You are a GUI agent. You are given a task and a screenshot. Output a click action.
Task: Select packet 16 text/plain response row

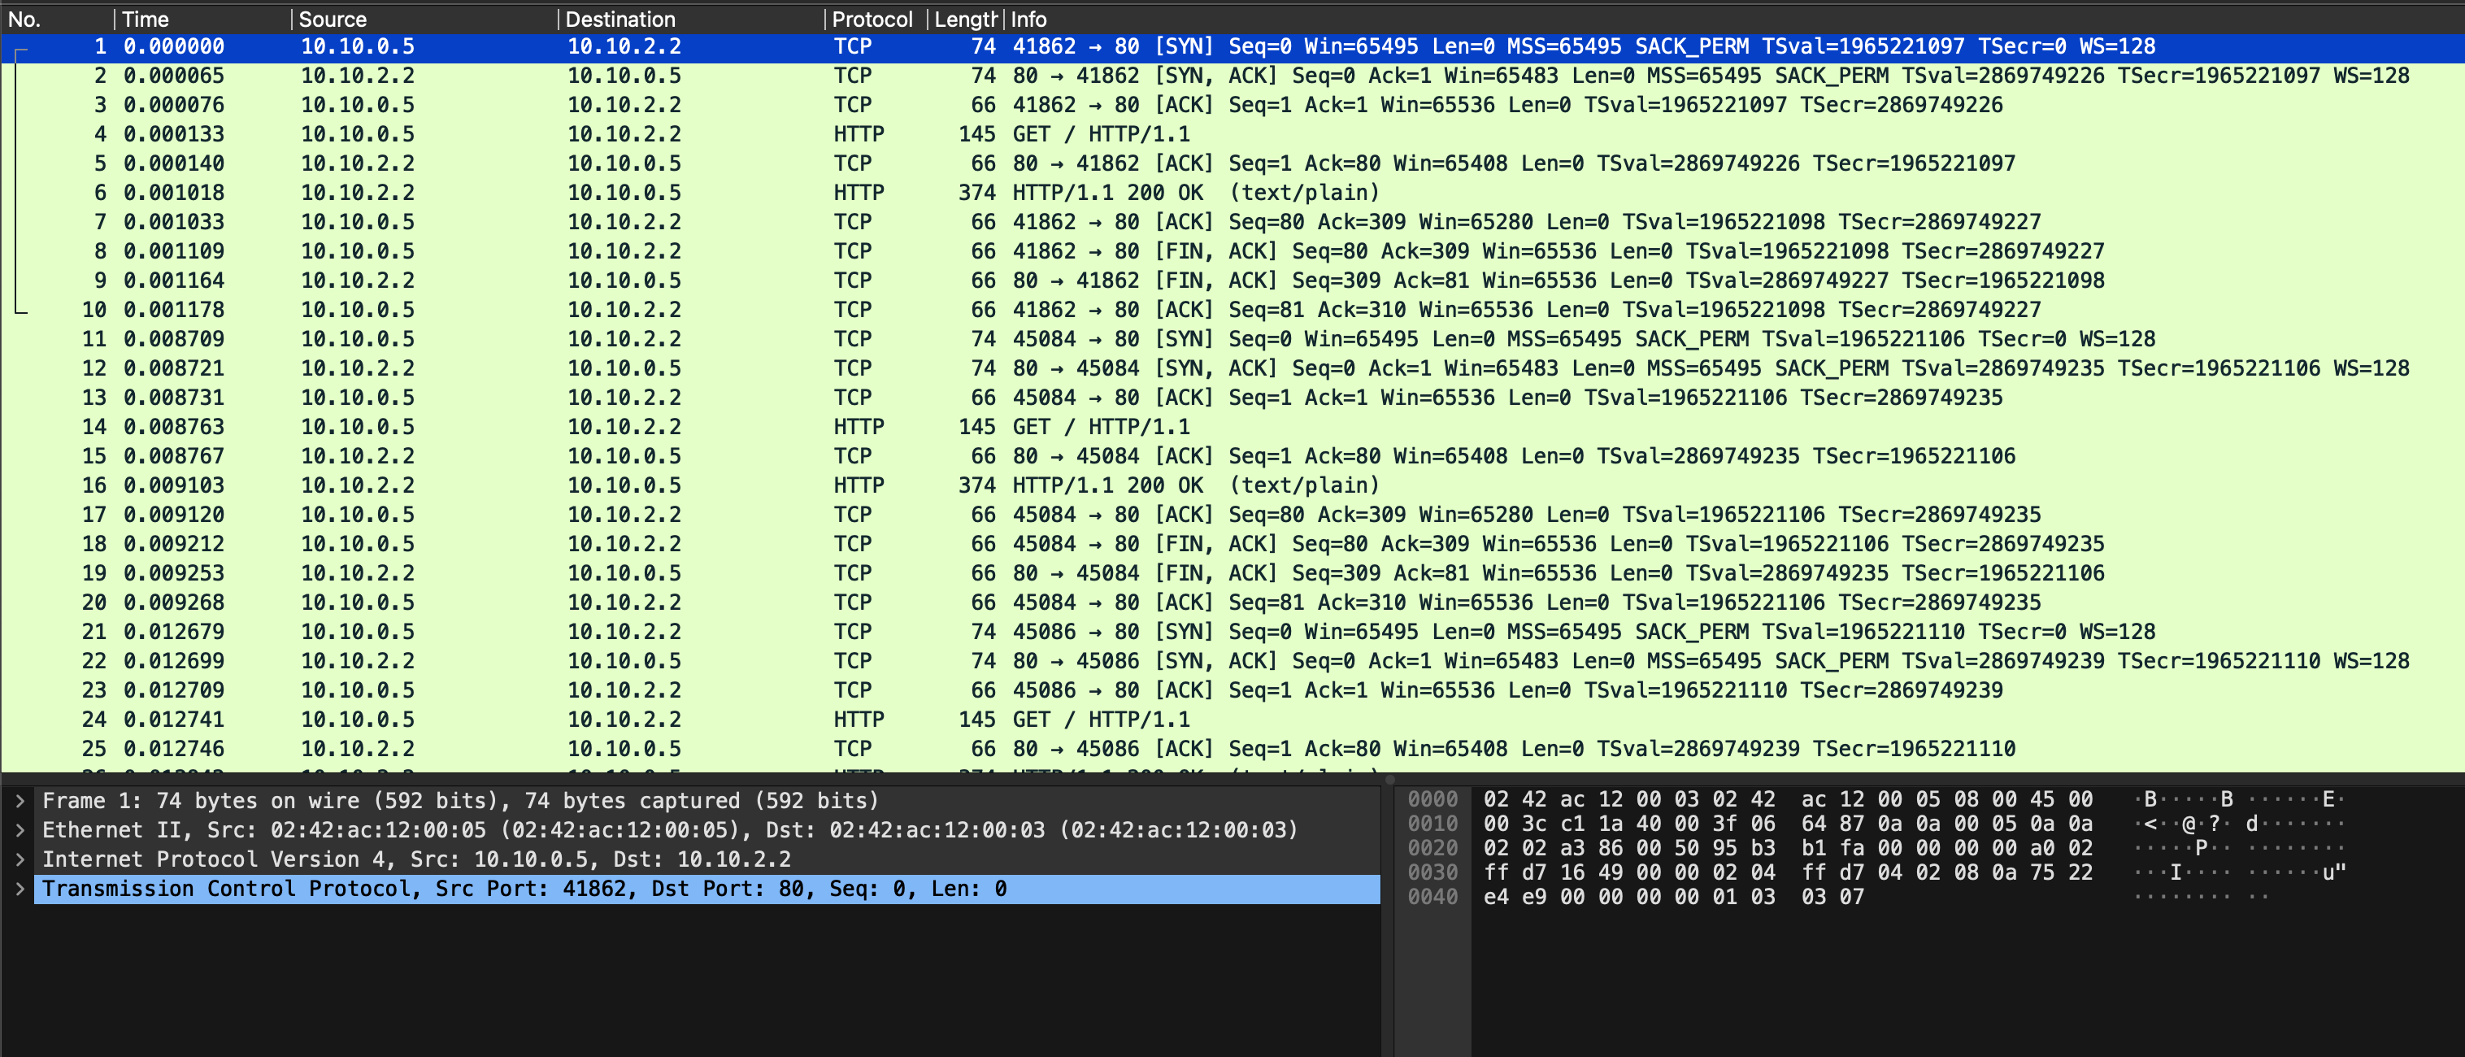click(x=1101, y=485)
